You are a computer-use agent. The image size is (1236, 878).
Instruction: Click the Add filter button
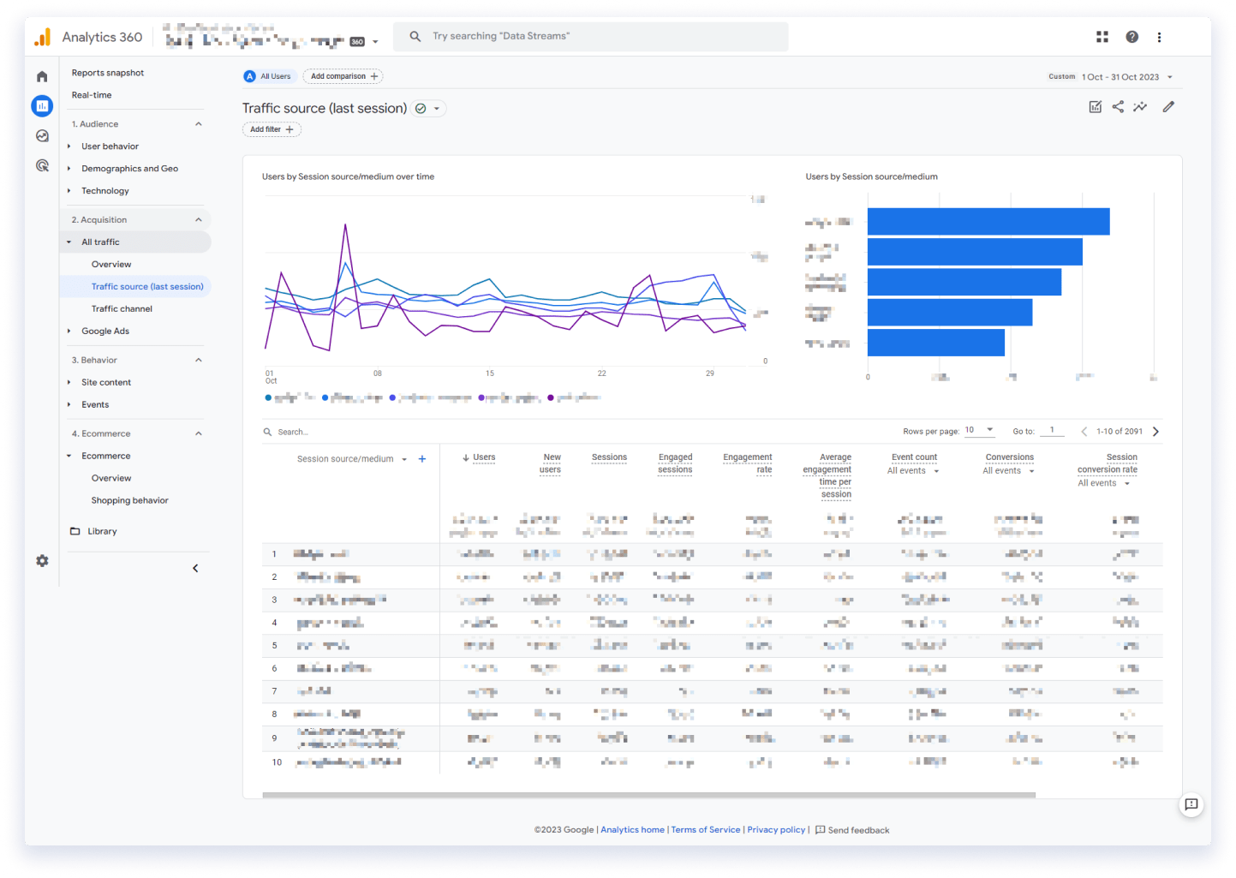[x=272, y=129]
